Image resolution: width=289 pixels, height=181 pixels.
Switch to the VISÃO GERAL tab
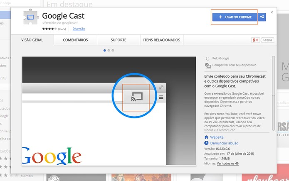pos(32,40)
